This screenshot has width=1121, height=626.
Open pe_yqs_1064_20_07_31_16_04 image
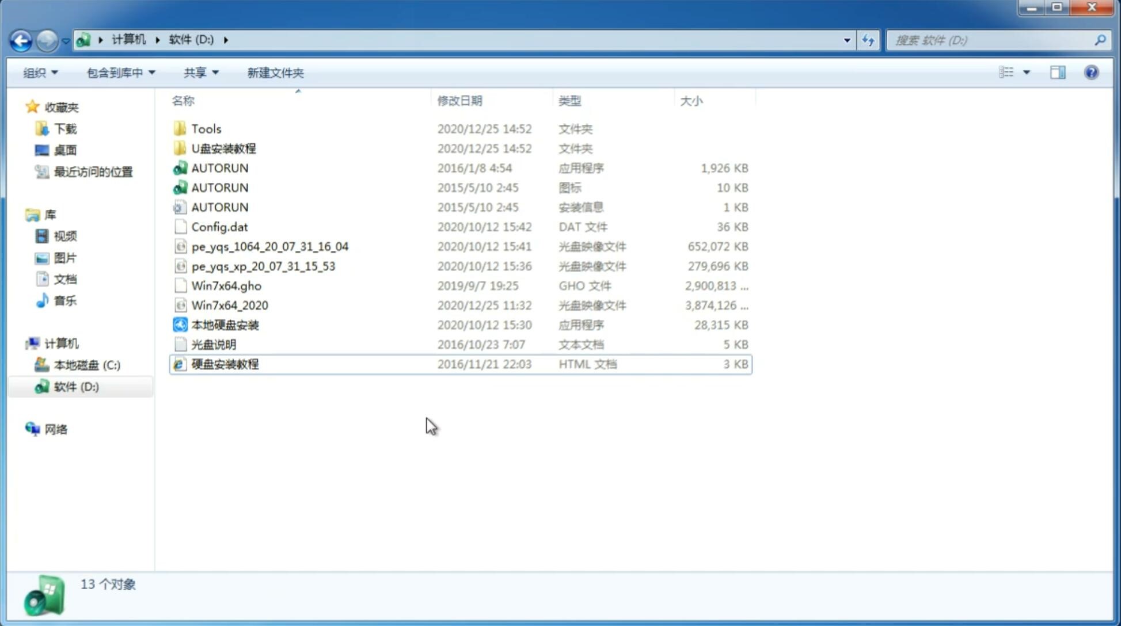tap(270, 246)
